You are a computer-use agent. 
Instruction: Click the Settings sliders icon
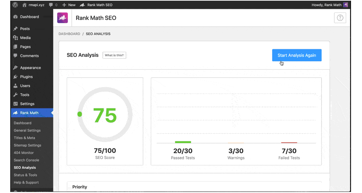click(16, 104)
